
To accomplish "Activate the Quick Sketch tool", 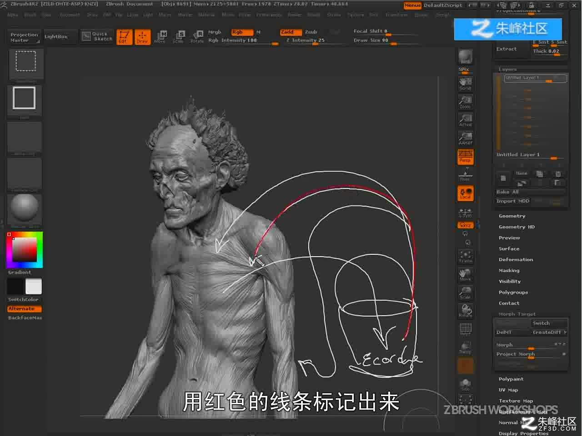I will click(x=97, y=36).
